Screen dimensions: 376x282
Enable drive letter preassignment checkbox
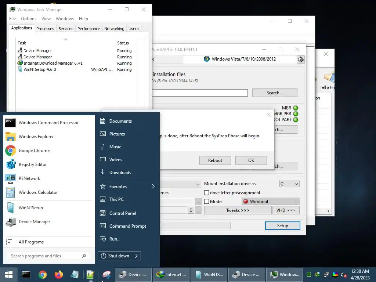206,192
